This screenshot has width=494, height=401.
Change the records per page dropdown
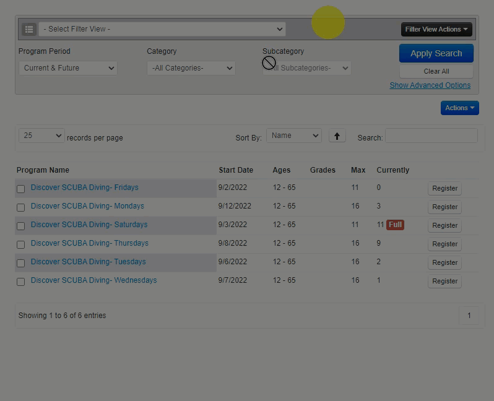(x=41, y=136)
